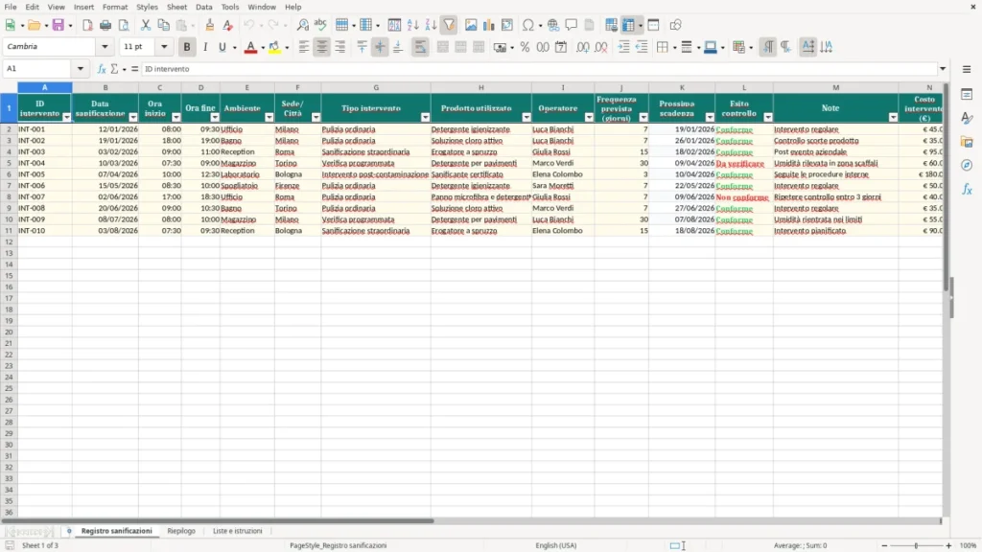Click English (USA) language in status bar
982x552 pixels.
(555, 545)
